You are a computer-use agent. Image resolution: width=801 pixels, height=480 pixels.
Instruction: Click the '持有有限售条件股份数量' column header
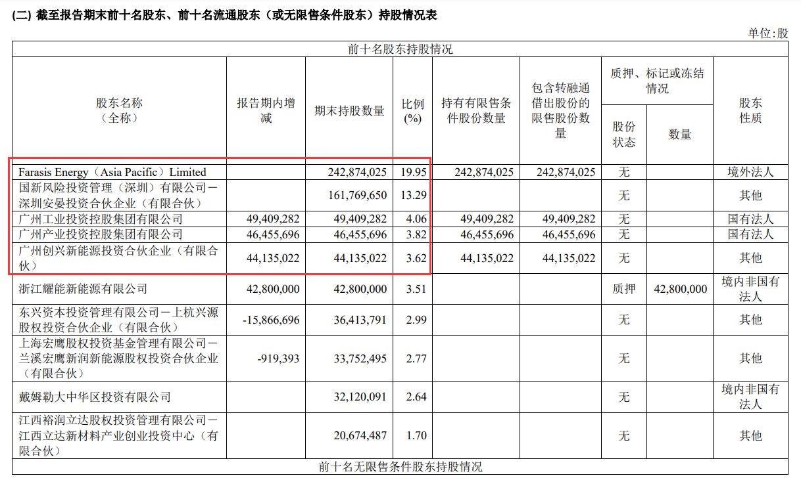(x=476, y=111)
